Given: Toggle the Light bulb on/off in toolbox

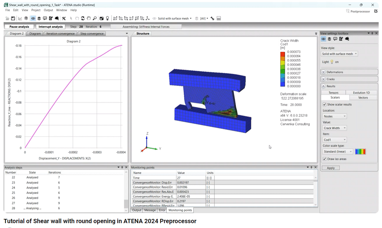Looking at the screenshot, I should (x=332, y=62).
